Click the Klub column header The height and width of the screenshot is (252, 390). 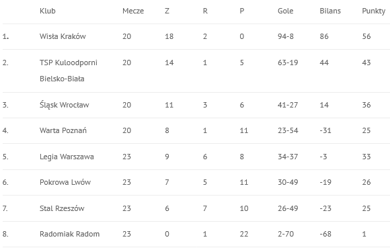pos(48,11)
